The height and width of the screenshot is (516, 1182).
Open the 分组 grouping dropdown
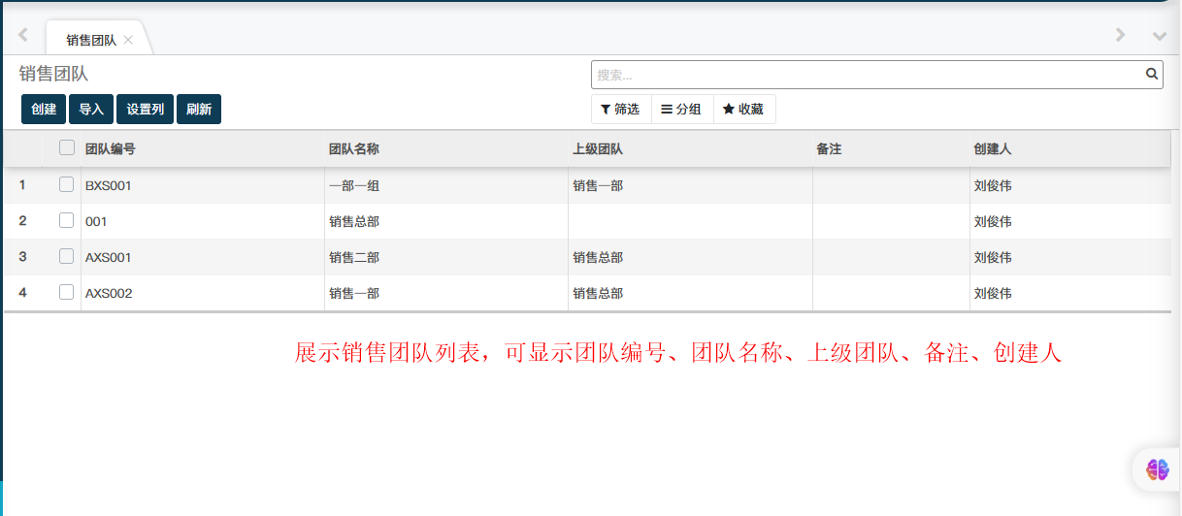pyautogui.click(x=682, y=110)
